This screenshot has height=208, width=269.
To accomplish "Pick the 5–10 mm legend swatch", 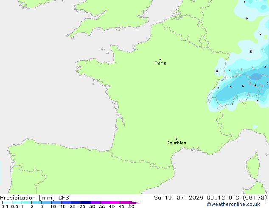I will click(47, 202).
